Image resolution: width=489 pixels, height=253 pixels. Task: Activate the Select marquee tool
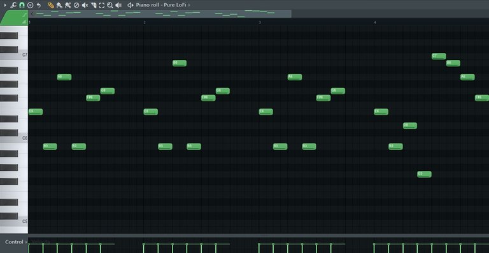tap(102, 5)
